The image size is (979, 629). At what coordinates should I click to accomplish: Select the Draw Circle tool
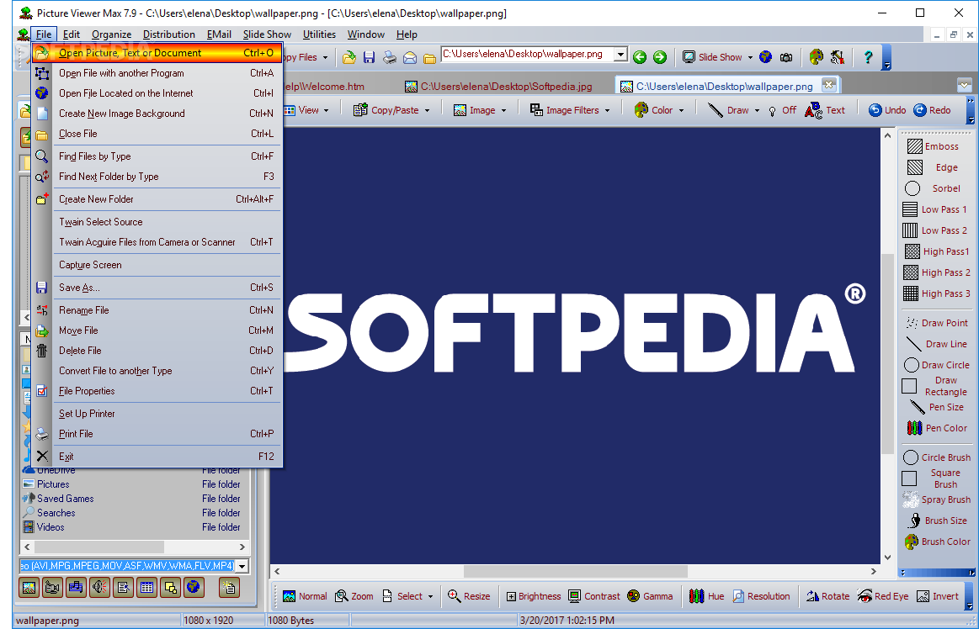pos(937,365)
